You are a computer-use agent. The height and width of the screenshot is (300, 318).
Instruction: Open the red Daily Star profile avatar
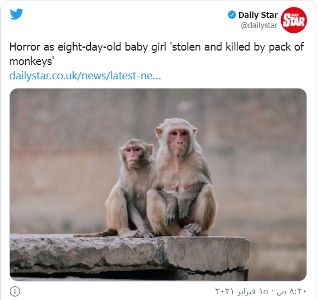pos(294,20)
